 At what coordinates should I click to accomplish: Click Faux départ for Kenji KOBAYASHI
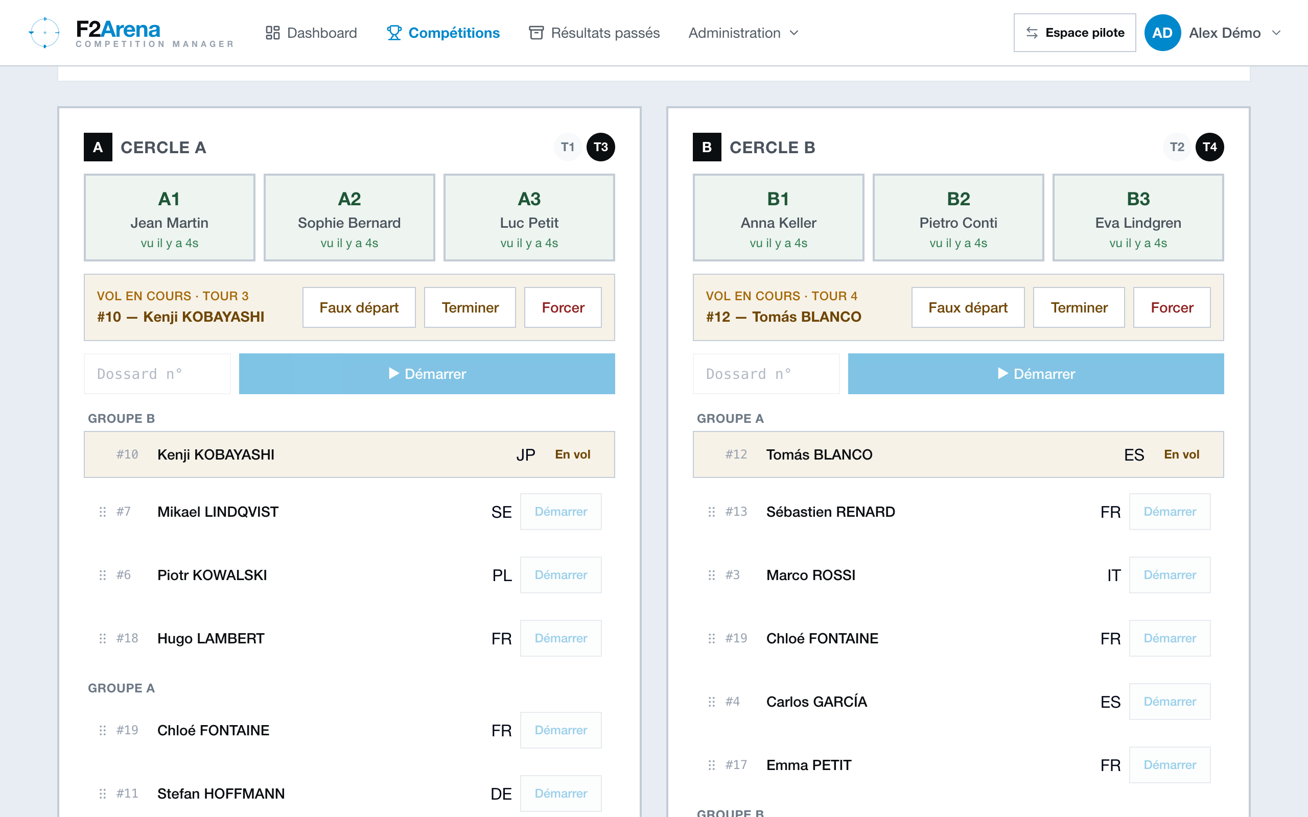359,307
